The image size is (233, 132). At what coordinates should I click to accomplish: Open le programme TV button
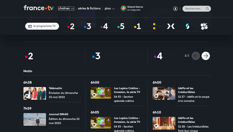click(42, 26)
